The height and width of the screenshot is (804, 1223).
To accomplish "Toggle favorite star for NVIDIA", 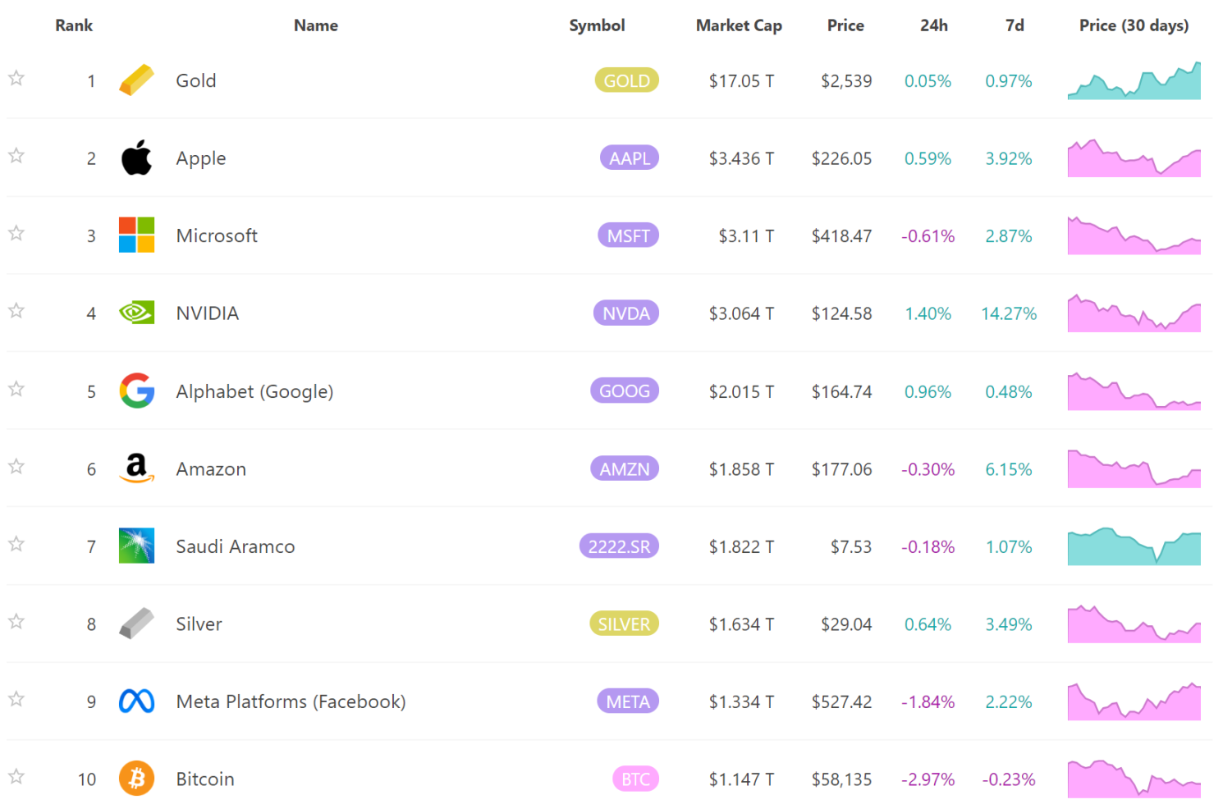I will tap(16, 310).
